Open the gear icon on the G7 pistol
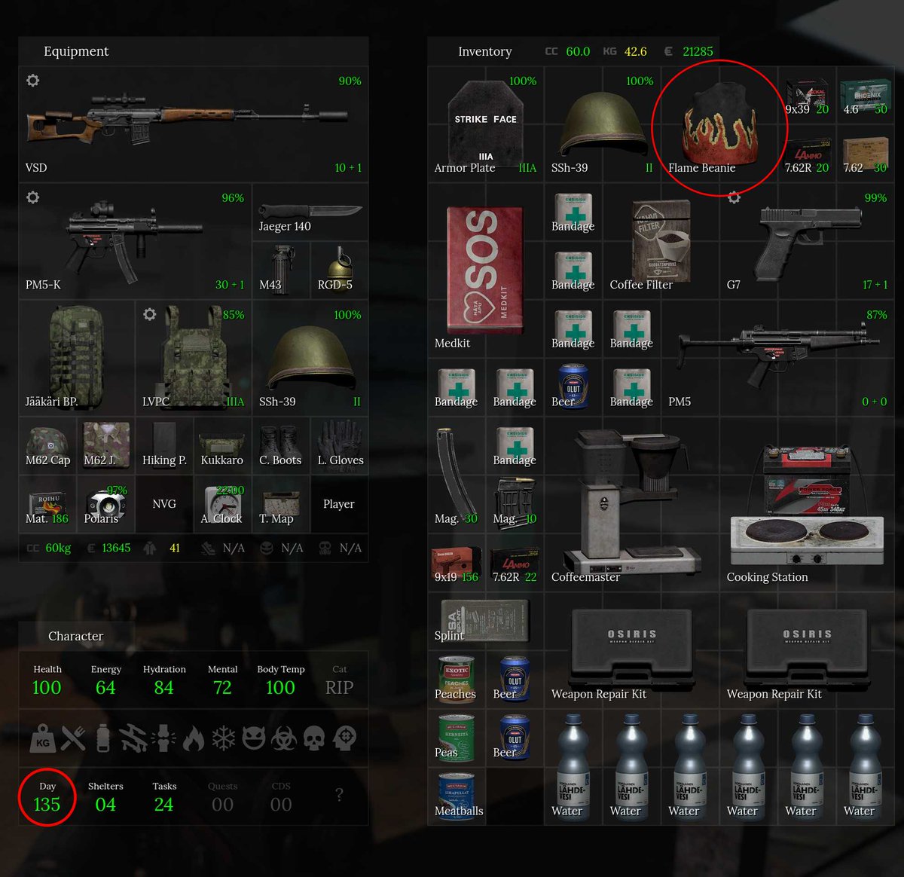This screenshot has height=877, width=904. 734,197
